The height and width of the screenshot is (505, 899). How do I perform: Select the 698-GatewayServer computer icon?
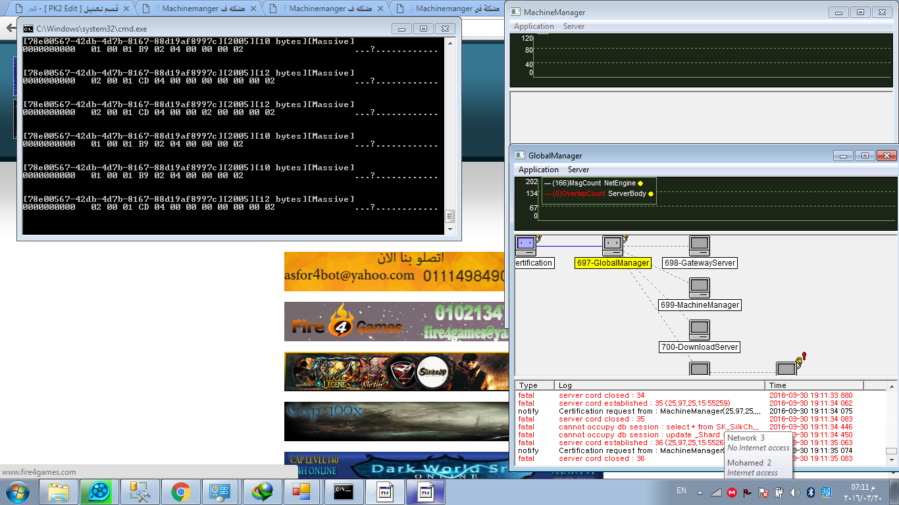(x=699, y=246)
